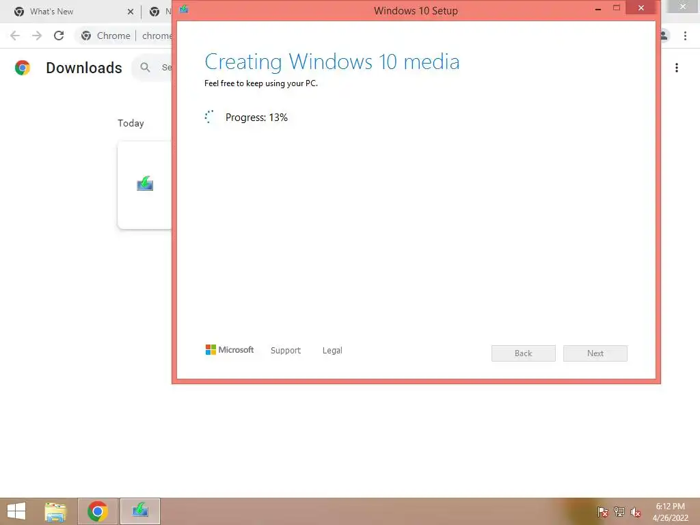Screen dimensions: 700x525
Task: Close the Windows 10 Setup window
Action: 641,8
